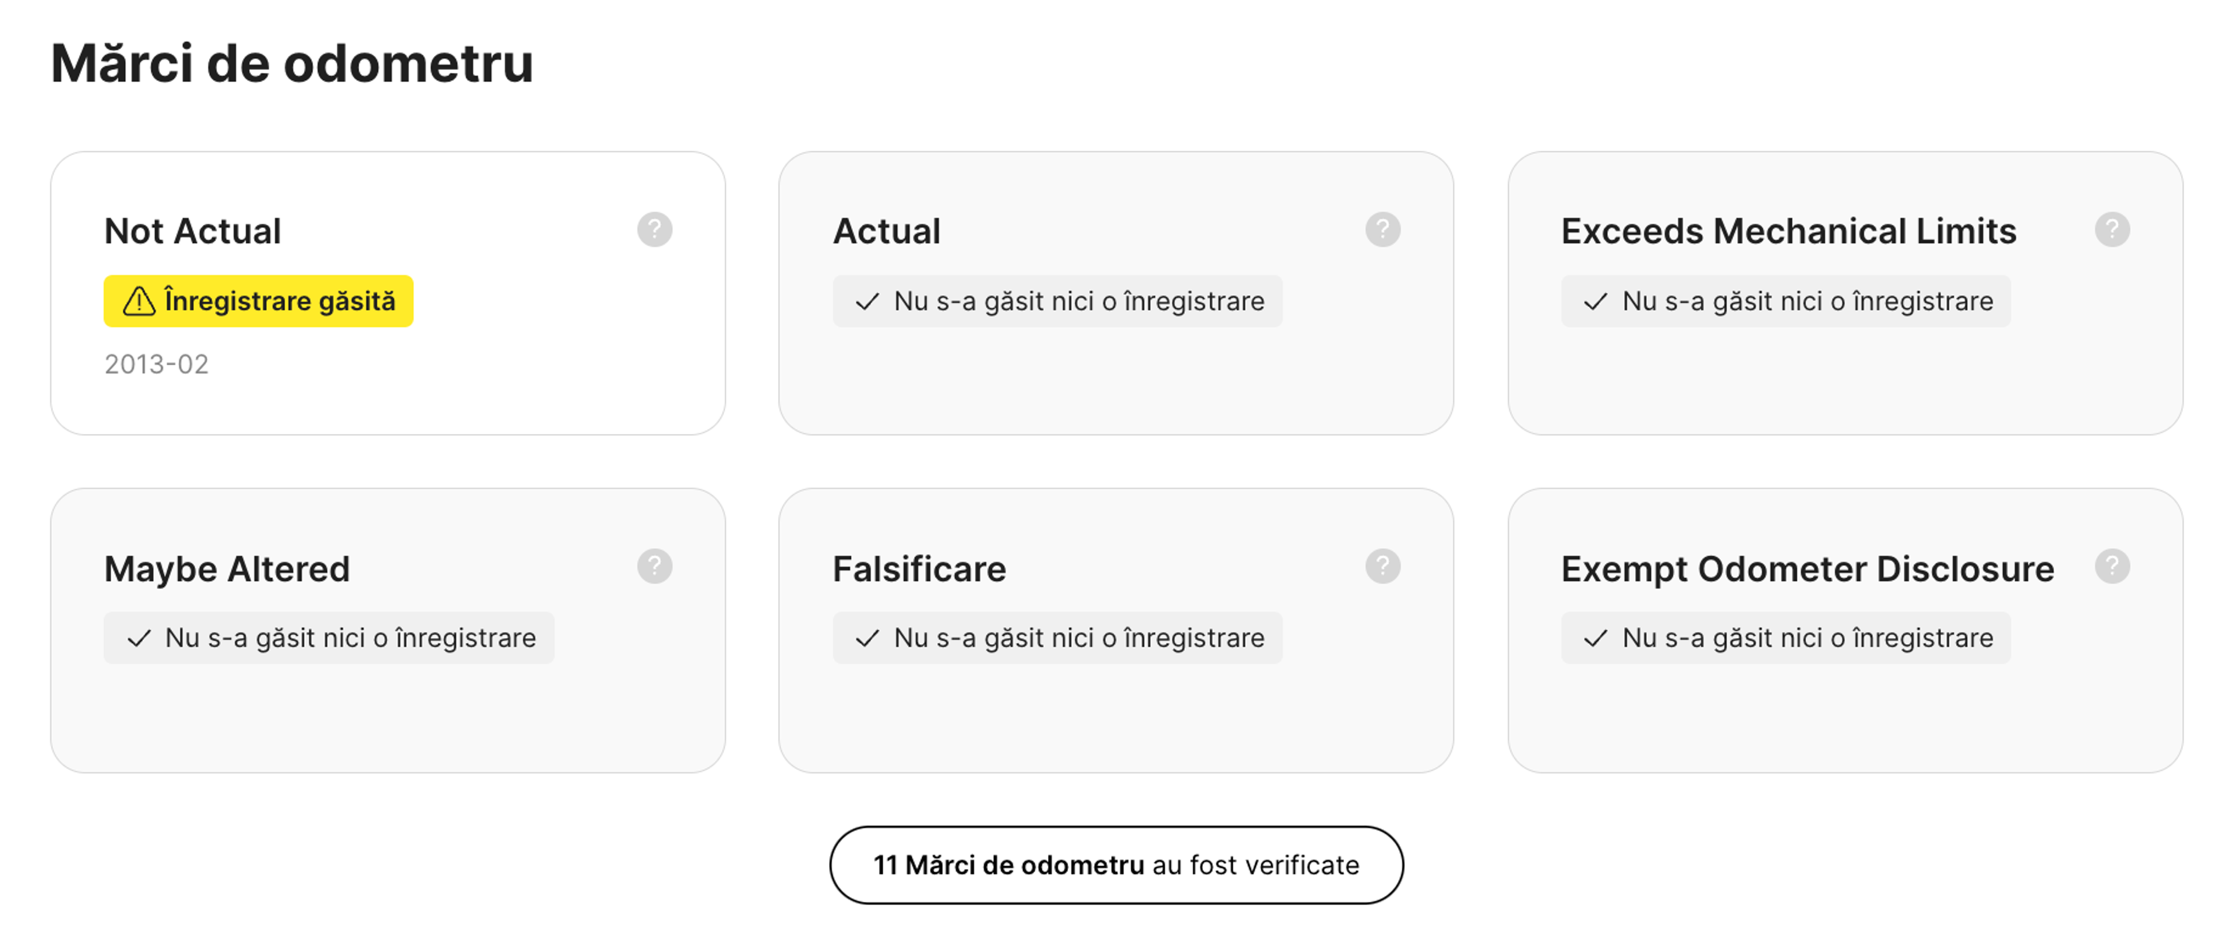This screenshot has width=2237, height=943.
Task: Open help for Exempt Odometer Disclosure
Action: 2111,567
